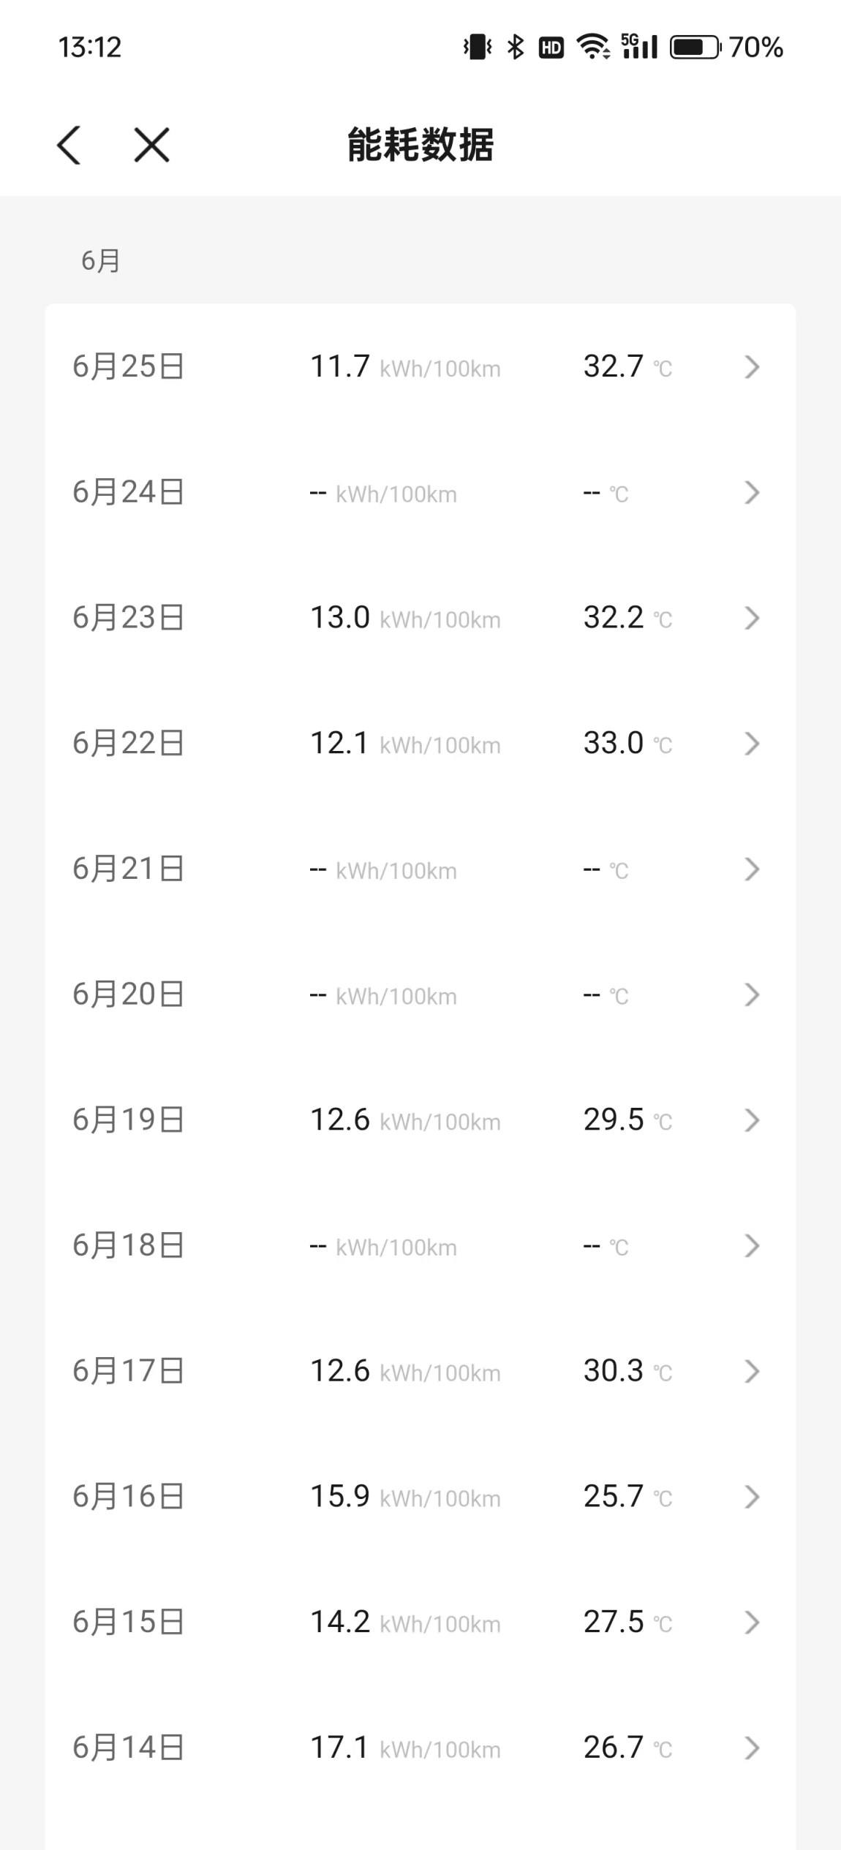Open the June 24 row

[420, 493]
